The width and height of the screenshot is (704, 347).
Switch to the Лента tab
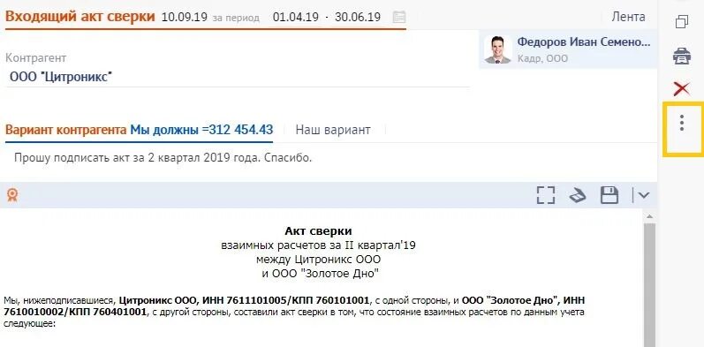[x=628, y=17]
